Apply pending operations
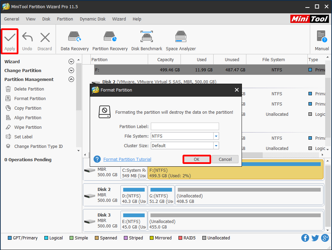 point(10,39)
